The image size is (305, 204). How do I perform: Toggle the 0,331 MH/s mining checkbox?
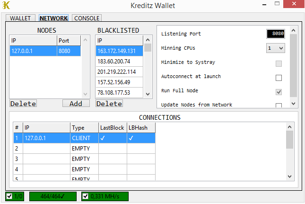86,196
